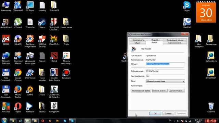
Task: Click the Корзина recycle bin icon
Action: click(x=211, y=108)
